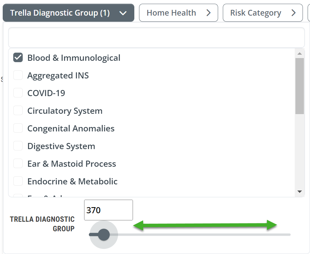310x254 pixels.
Task: Click the list scrollbar up arrow
Action: click(x=299, y=53)
